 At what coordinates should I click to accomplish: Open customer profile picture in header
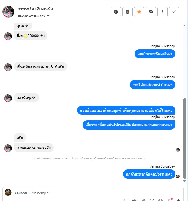pyautogui.click(x=8, y=12)
